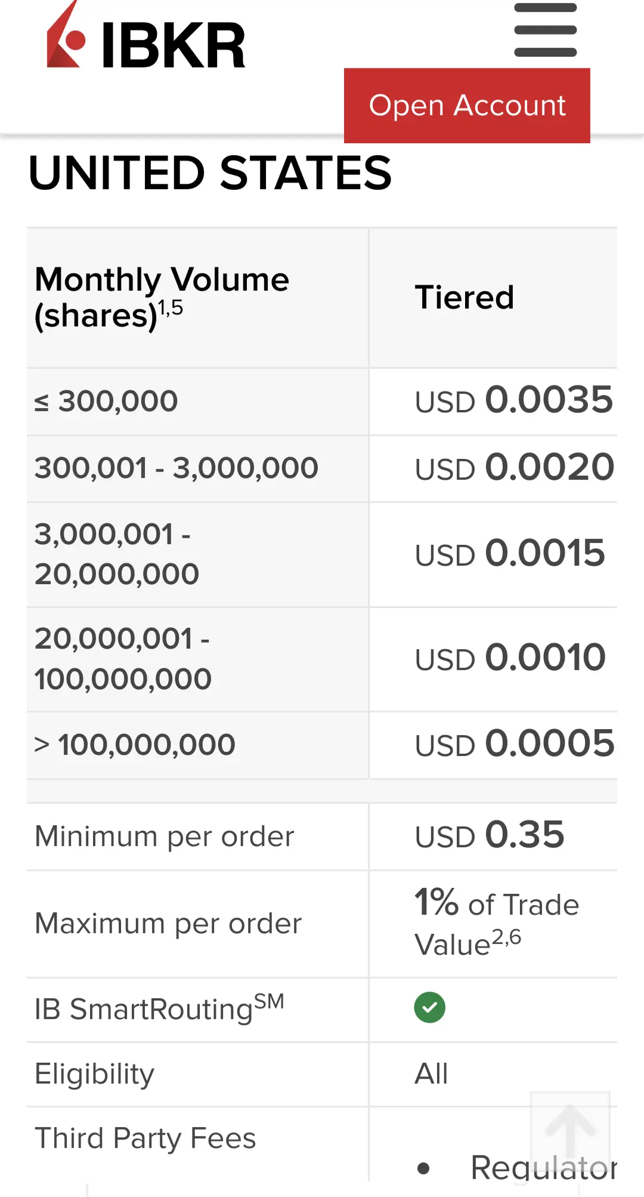The image size is (644, 1197).
Task: Select the ≤ 300,000 volume row
Action: click(x=106, y=401)
